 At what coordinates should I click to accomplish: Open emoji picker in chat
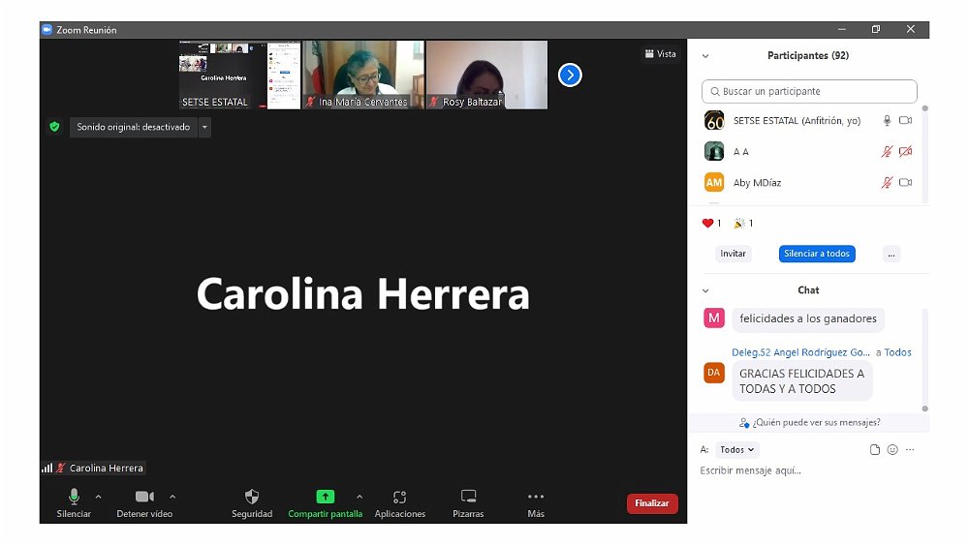892,450
